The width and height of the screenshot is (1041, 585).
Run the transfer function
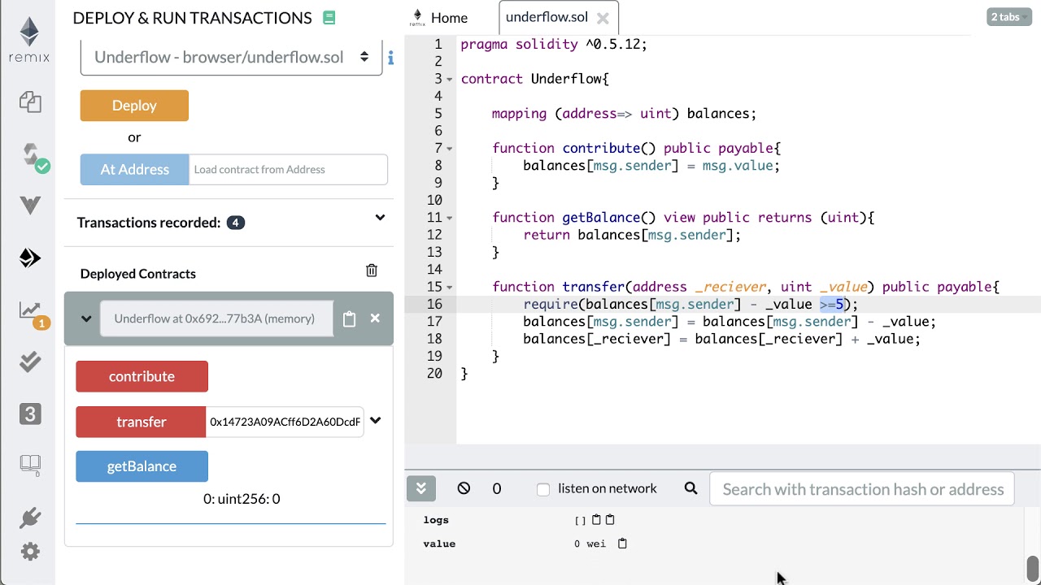click(141, 422)
